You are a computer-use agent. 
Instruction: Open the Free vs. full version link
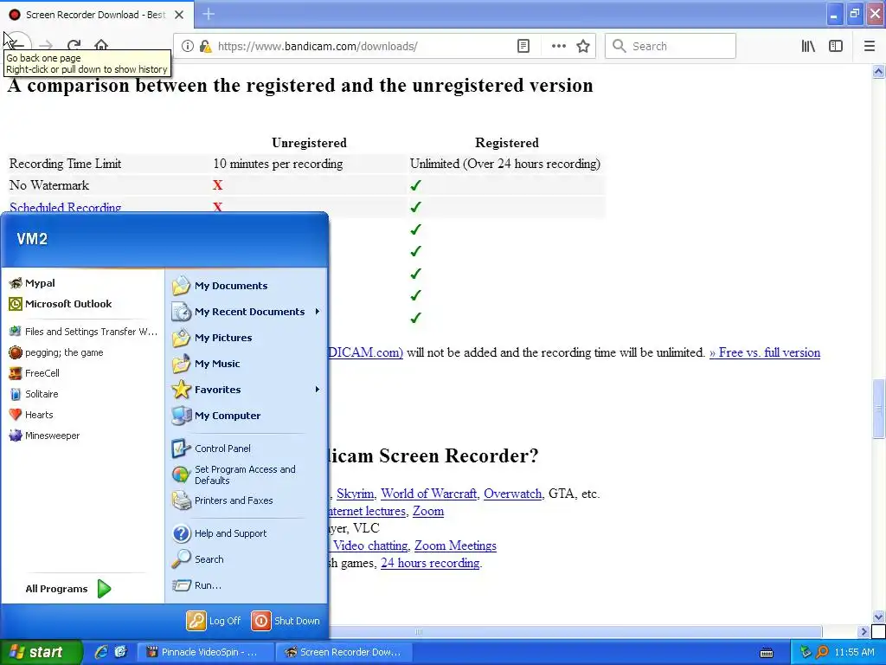tap(765, 352)
